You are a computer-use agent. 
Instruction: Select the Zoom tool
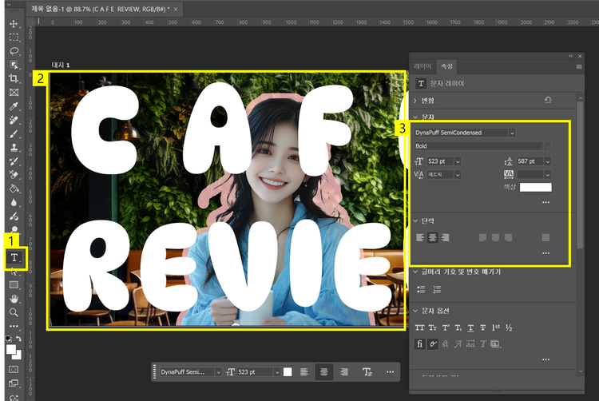(14, 312)
